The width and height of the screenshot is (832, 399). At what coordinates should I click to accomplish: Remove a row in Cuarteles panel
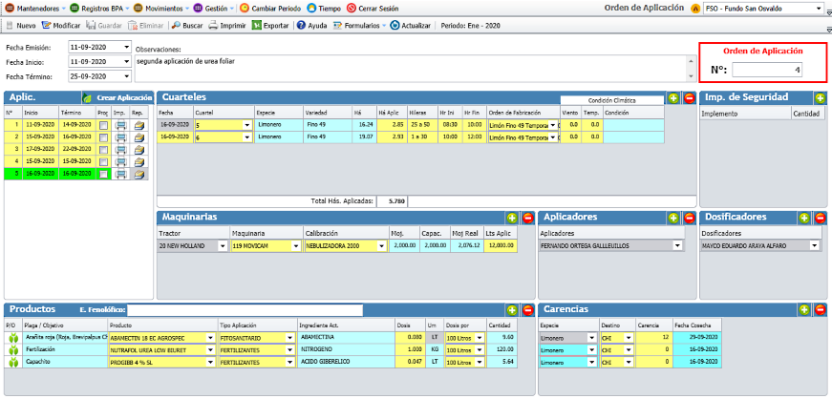pyautogui.click(x=690, y=98)
